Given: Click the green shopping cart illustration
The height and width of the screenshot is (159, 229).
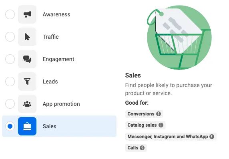Looking at the screenshot, I should (179, 37).
